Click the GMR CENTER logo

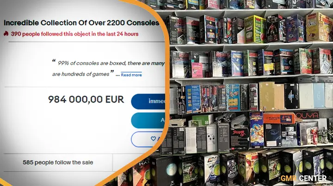tap(303, 178)
